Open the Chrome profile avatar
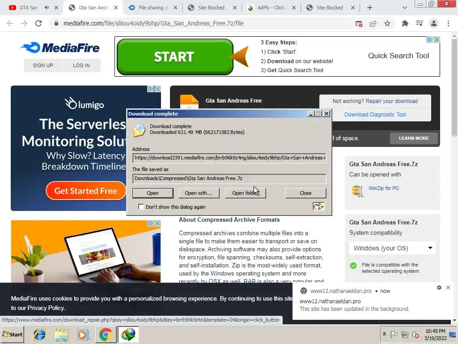The width and height of the screenshot is (458, 344). [x=434, y=23]
